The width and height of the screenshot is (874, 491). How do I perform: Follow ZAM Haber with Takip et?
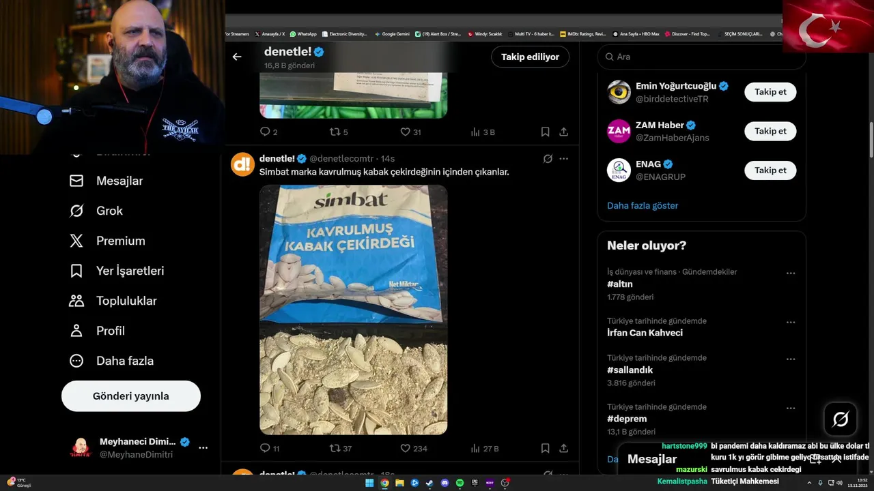770,131
